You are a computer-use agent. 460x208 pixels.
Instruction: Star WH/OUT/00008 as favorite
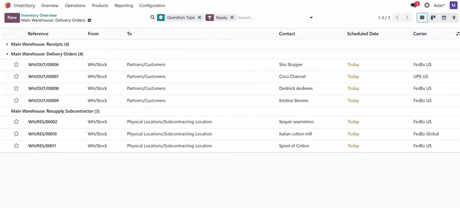(x=16, y=88)
